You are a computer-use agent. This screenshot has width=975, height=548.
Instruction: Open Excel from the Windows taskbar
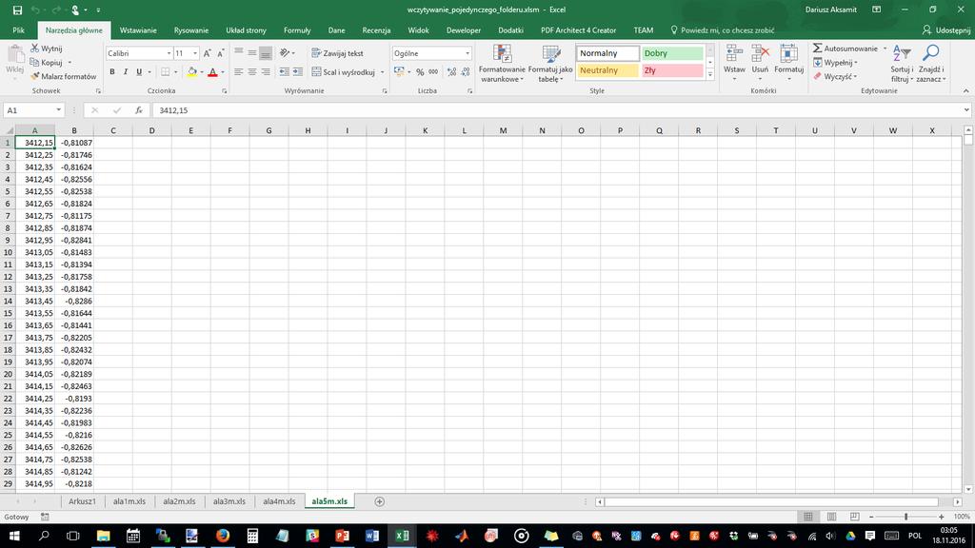[x=403, y=536]
